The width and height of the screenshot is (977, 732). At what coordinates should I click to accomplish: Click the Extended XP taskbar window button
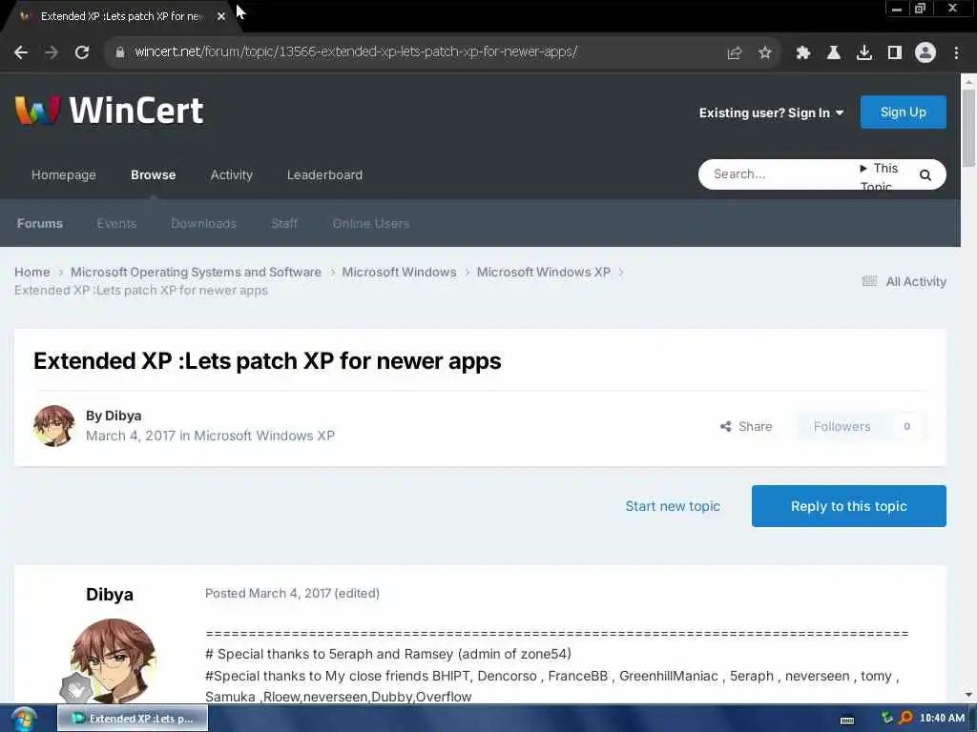pyautogui.click(x=132, y=719)
